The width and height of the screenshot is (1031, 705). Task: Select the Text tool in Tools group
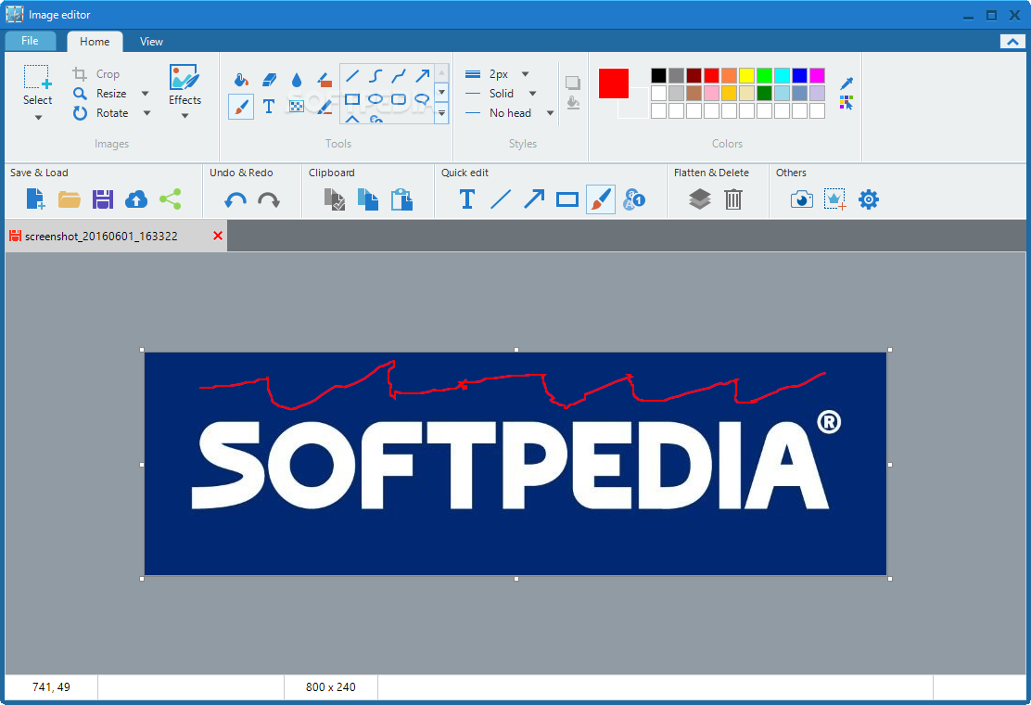[269, 107]
